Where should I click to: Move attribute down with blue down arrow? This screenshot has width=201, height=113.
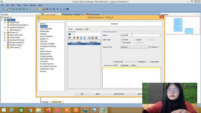[x=84, y=38]
